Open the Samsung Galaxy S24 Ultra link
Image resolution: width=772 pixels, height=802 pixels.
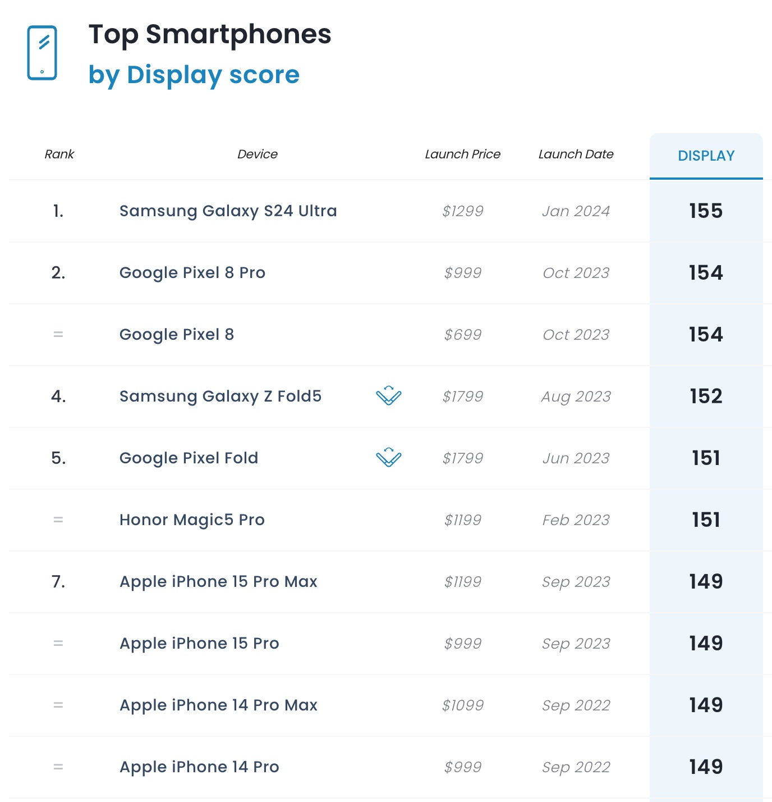coord(228,211)
